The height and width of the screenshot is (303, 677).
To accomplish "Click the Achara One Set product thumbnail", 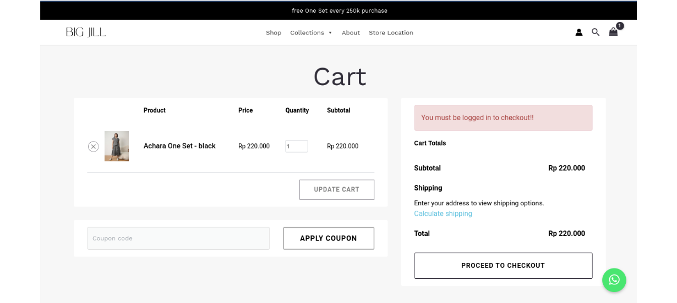I will (x=117, y=146).
